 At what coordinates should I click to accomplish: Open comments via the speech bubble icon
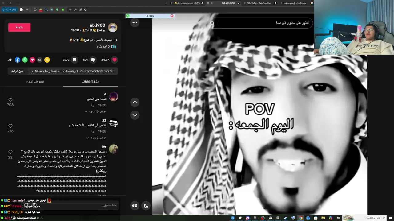tap(93, 60)
